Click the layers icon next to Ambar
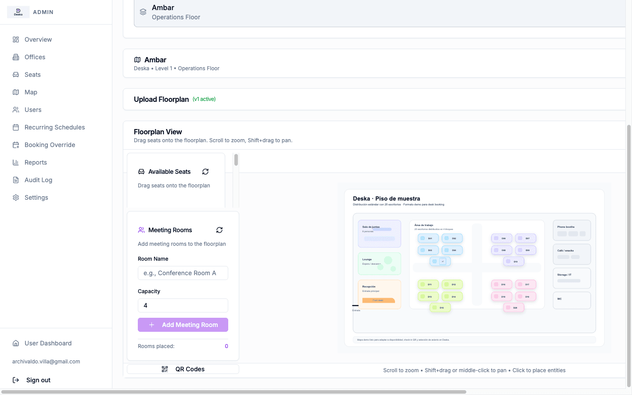This screenshot has width=632, height=395. click(143, 12)
